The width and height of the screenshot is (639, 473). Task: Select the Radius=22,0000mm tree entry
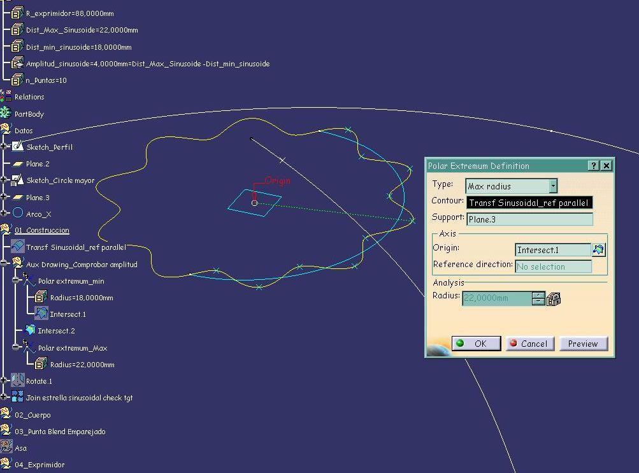pyautogui.click(x=82, y=365)
